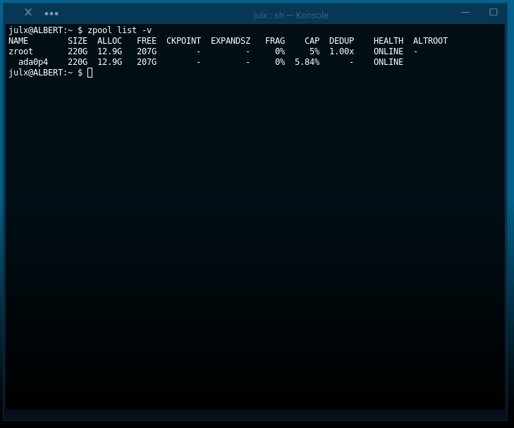Click the 'zpool list -v' command text
The height and width of the screenshot is (428, 514).
(x=119, y=30)
